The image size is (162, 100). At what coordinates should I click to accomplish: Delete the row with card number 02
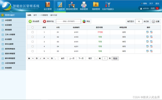(x=151, y=37)
